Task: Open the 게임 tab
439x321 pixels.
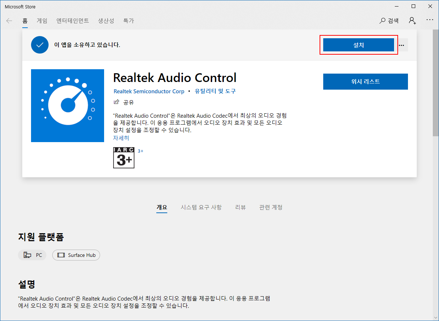Action: point(42,21)
